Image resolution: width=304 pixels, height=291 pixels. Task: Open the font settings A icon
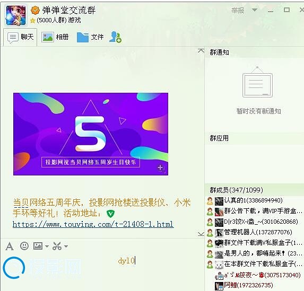tap(10, 246)
